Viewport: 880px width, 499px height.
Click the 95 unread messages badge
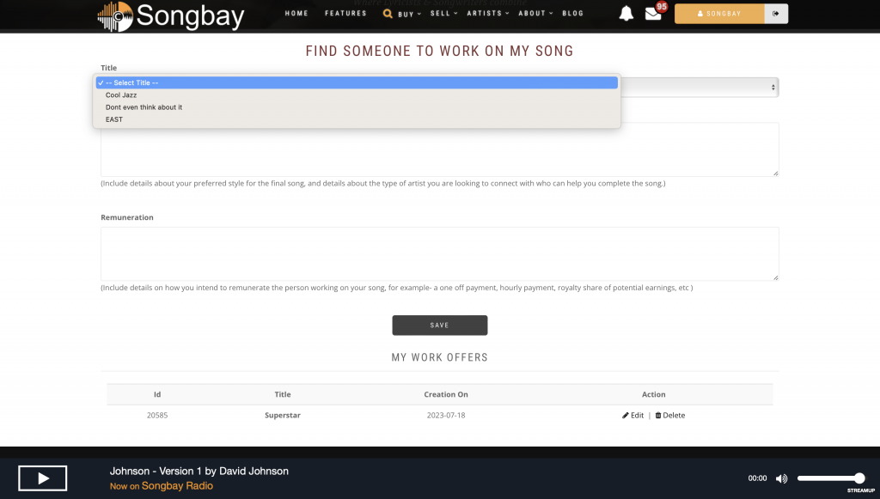pos(662,7)
